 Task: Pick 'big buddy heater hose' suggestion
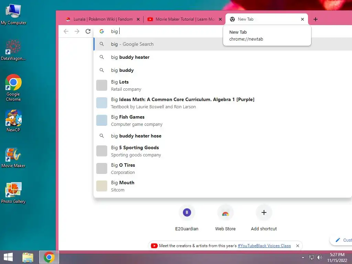click(223, 136)
